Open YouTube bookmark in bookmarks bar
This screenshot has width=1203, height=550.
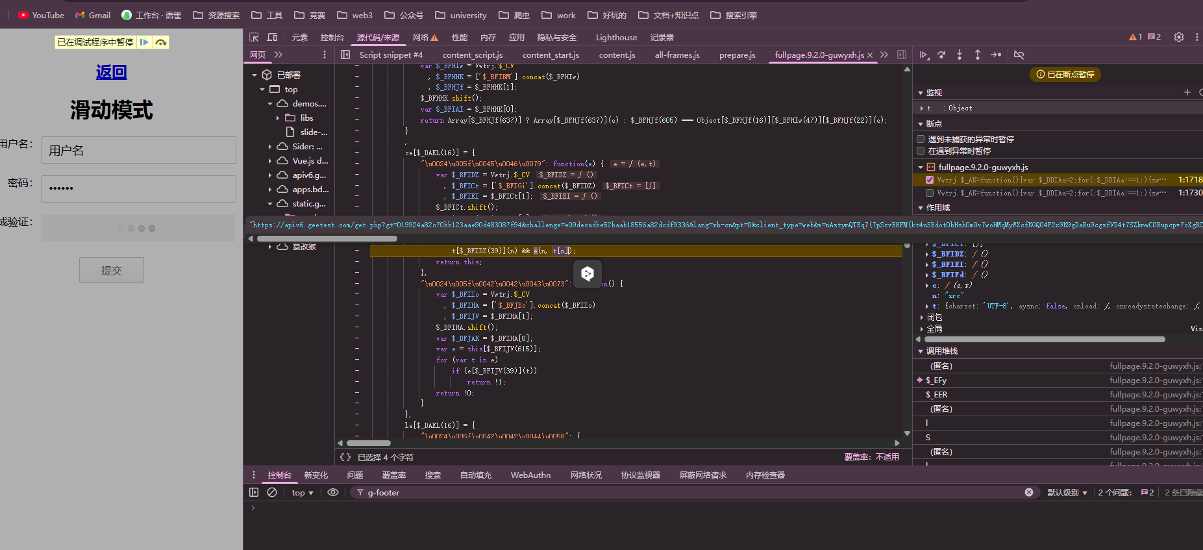coord(41,15)
